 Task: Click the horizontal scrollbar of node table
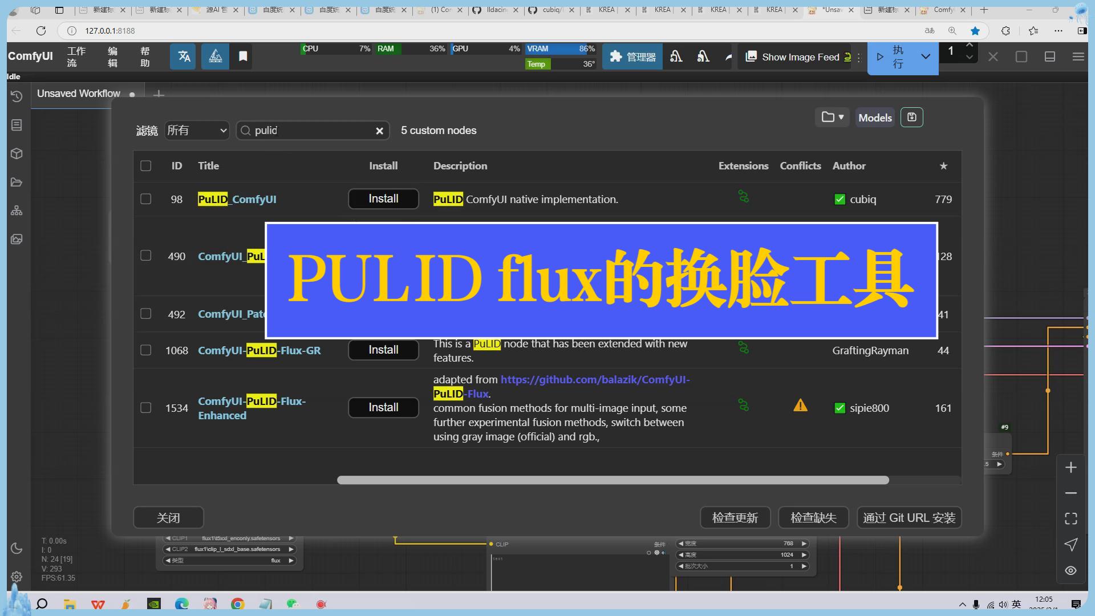[613, 480]
